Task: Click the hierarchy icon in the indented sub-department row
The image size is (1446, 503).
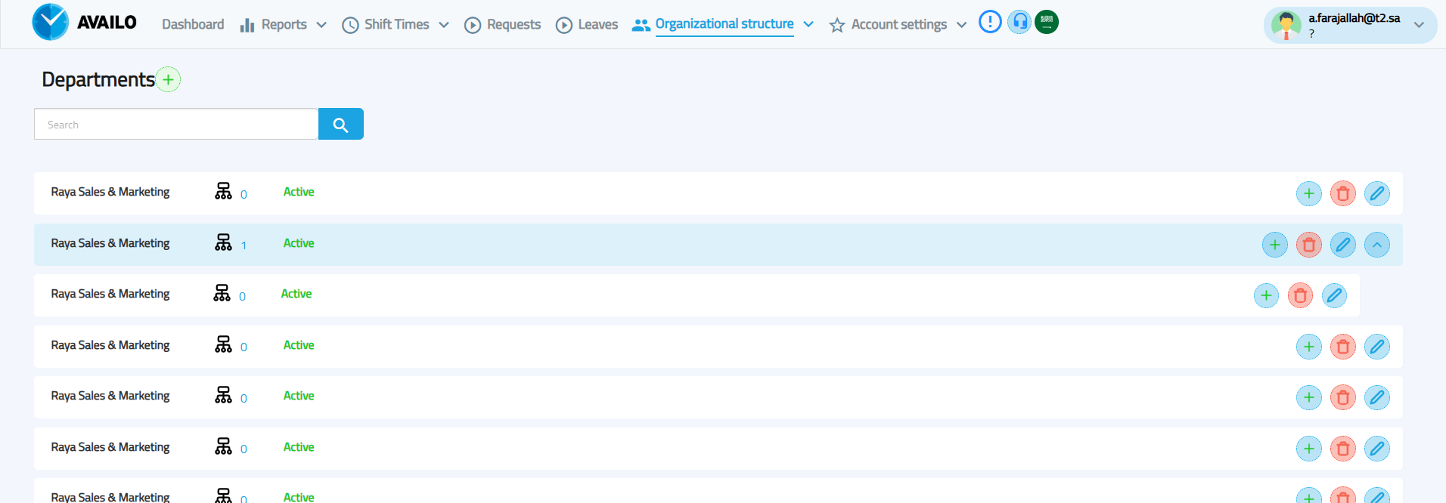Action: click(222, 293)
